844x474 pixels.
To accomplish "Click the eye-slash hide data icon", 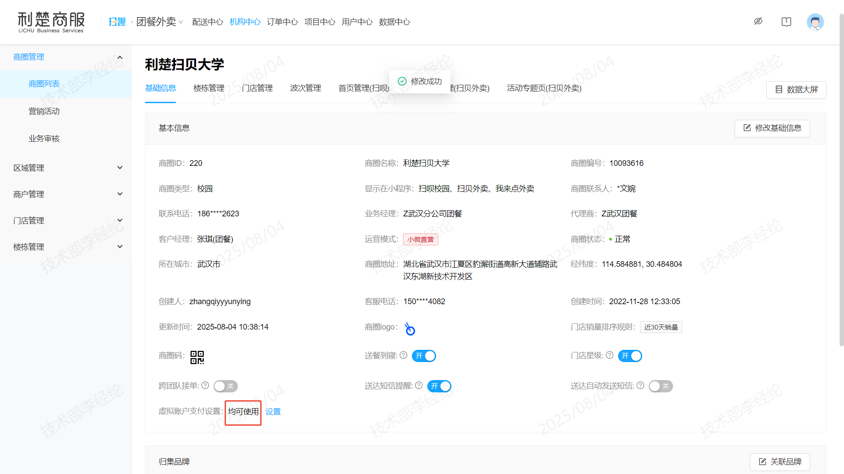I will [758, 22].
